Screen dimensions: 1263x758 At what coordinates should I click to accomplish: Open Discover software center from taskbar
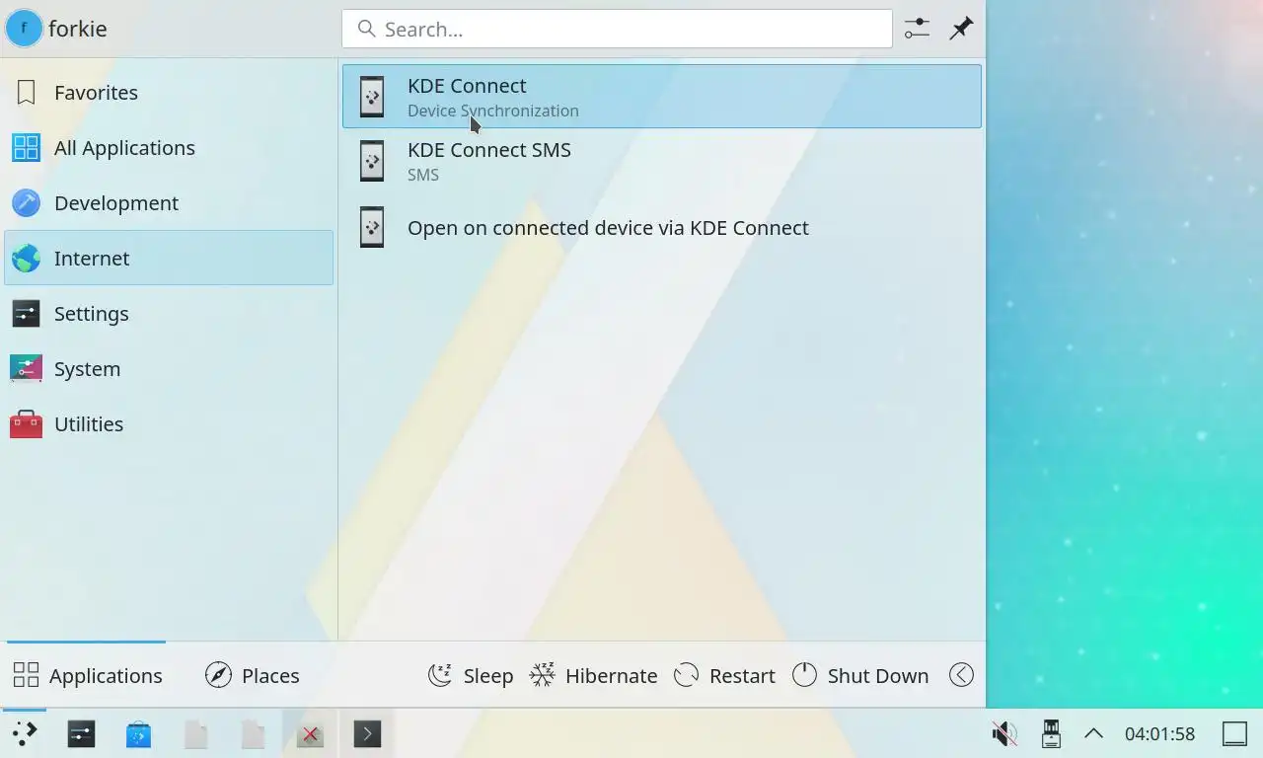(138, 733)
